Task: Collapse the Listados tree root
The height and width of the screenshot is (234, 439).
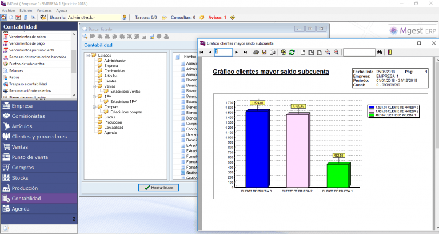Action: click(88, 55)
